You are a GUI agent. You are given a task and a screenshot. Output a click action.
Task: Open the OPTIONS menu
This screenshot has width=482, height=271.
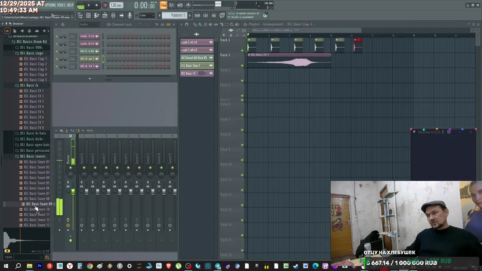50,5
